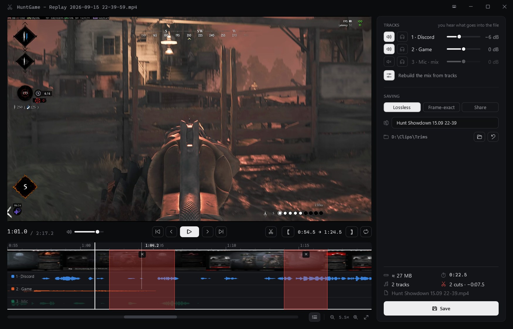Click the video preview frame

(189, 119)
